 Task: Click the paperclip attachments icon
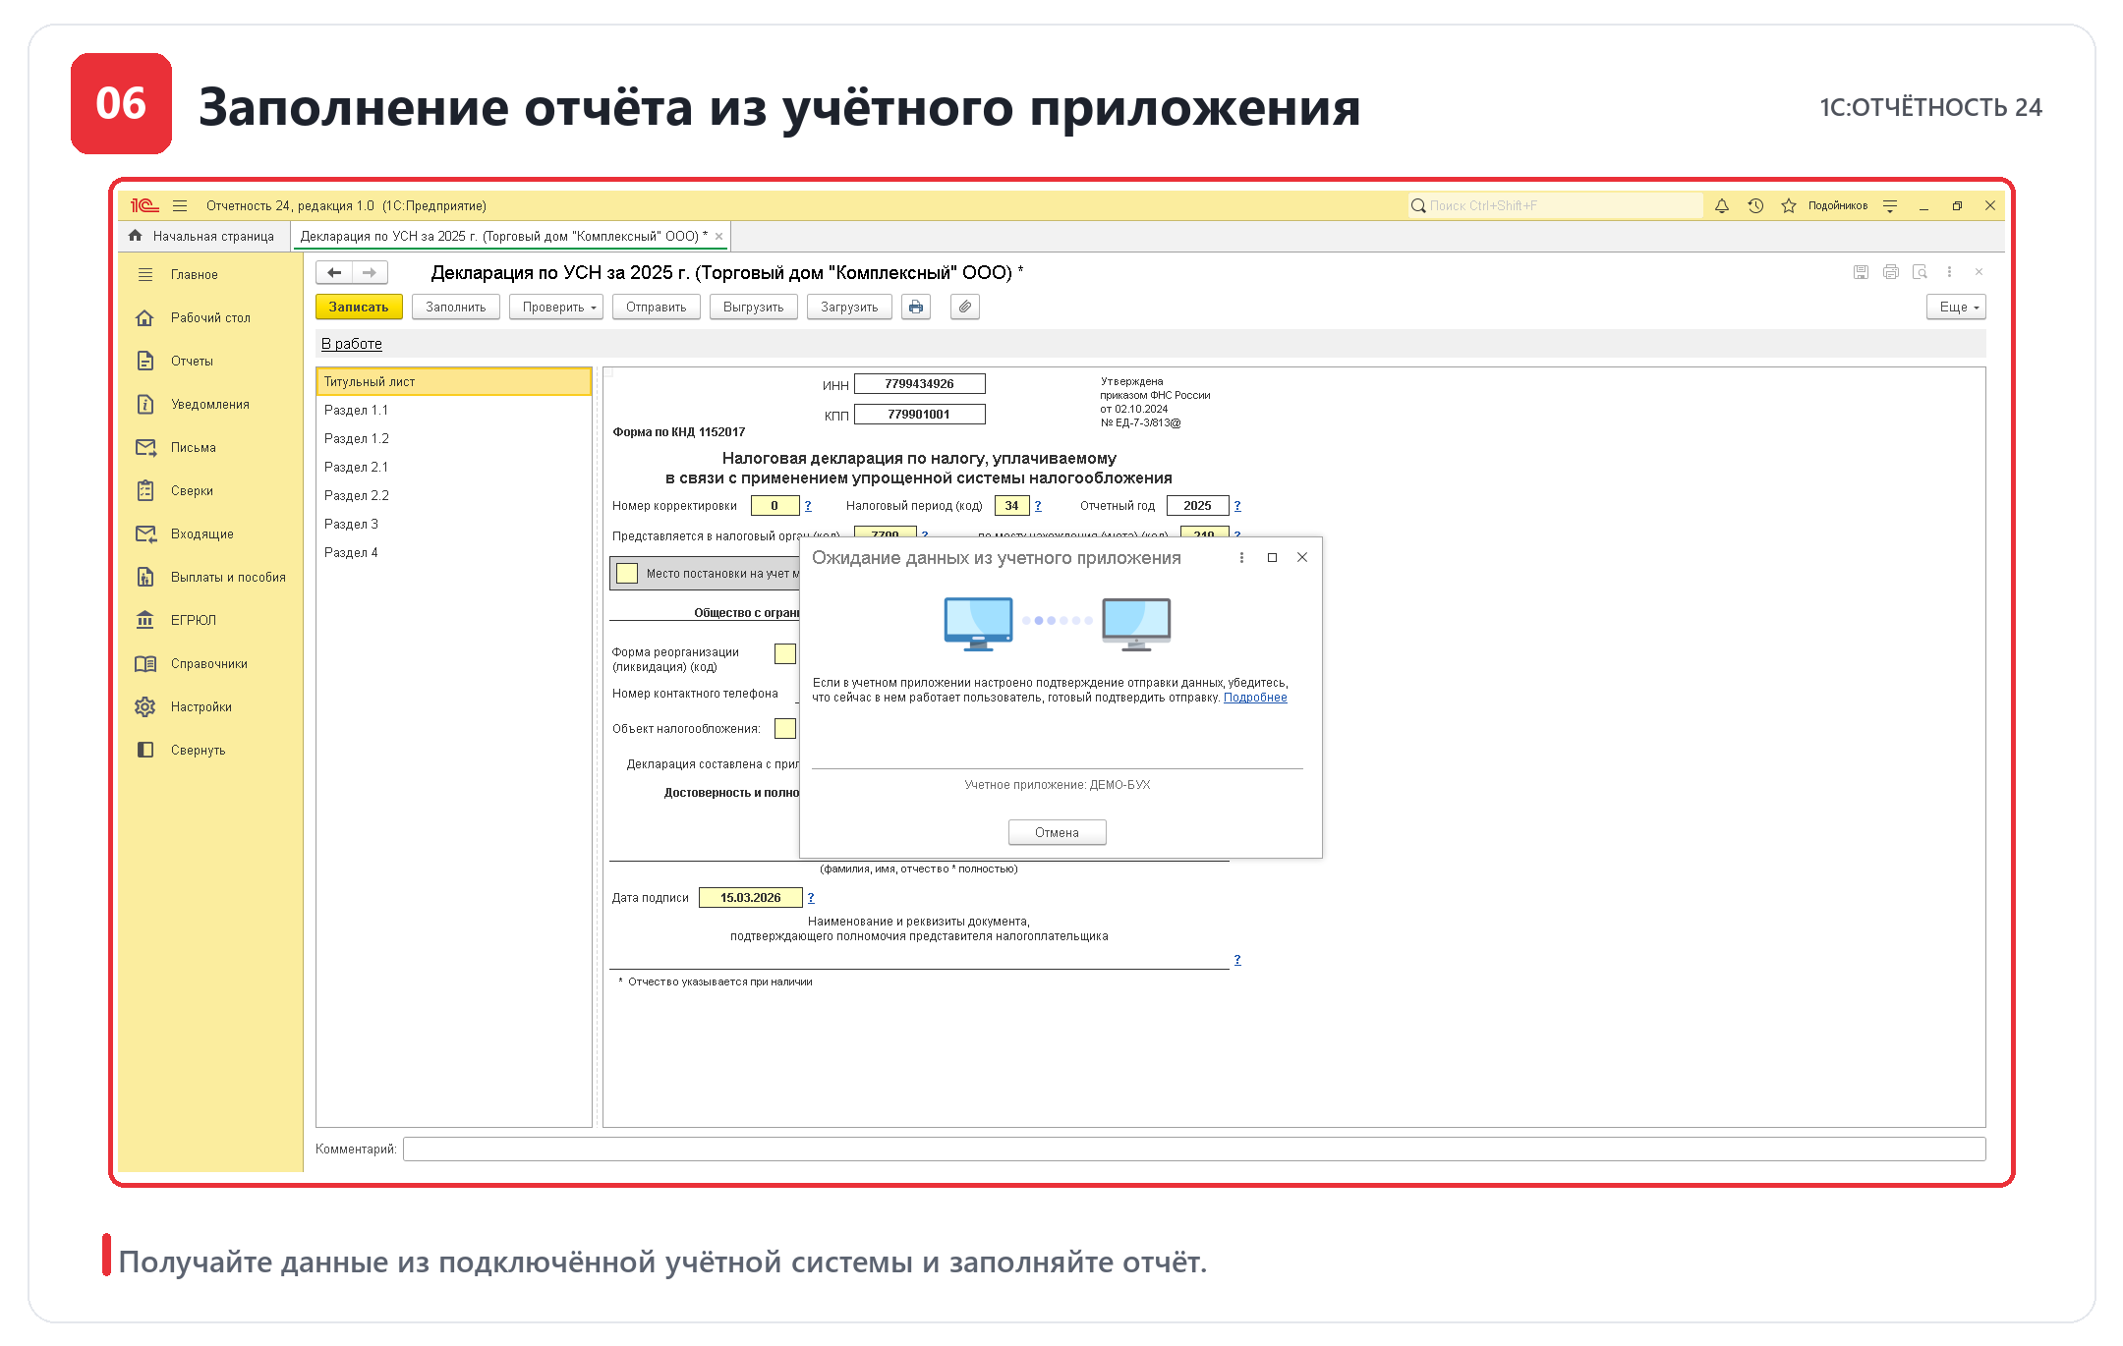click(x=965, y=307)
